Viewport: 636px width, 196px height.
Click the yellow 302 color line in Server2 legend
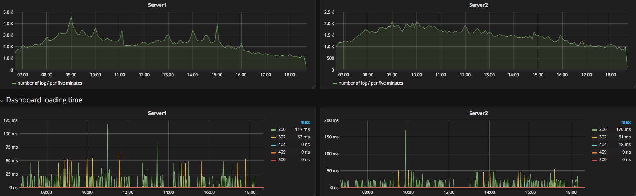pyautogui.click(x=594, y=137)
